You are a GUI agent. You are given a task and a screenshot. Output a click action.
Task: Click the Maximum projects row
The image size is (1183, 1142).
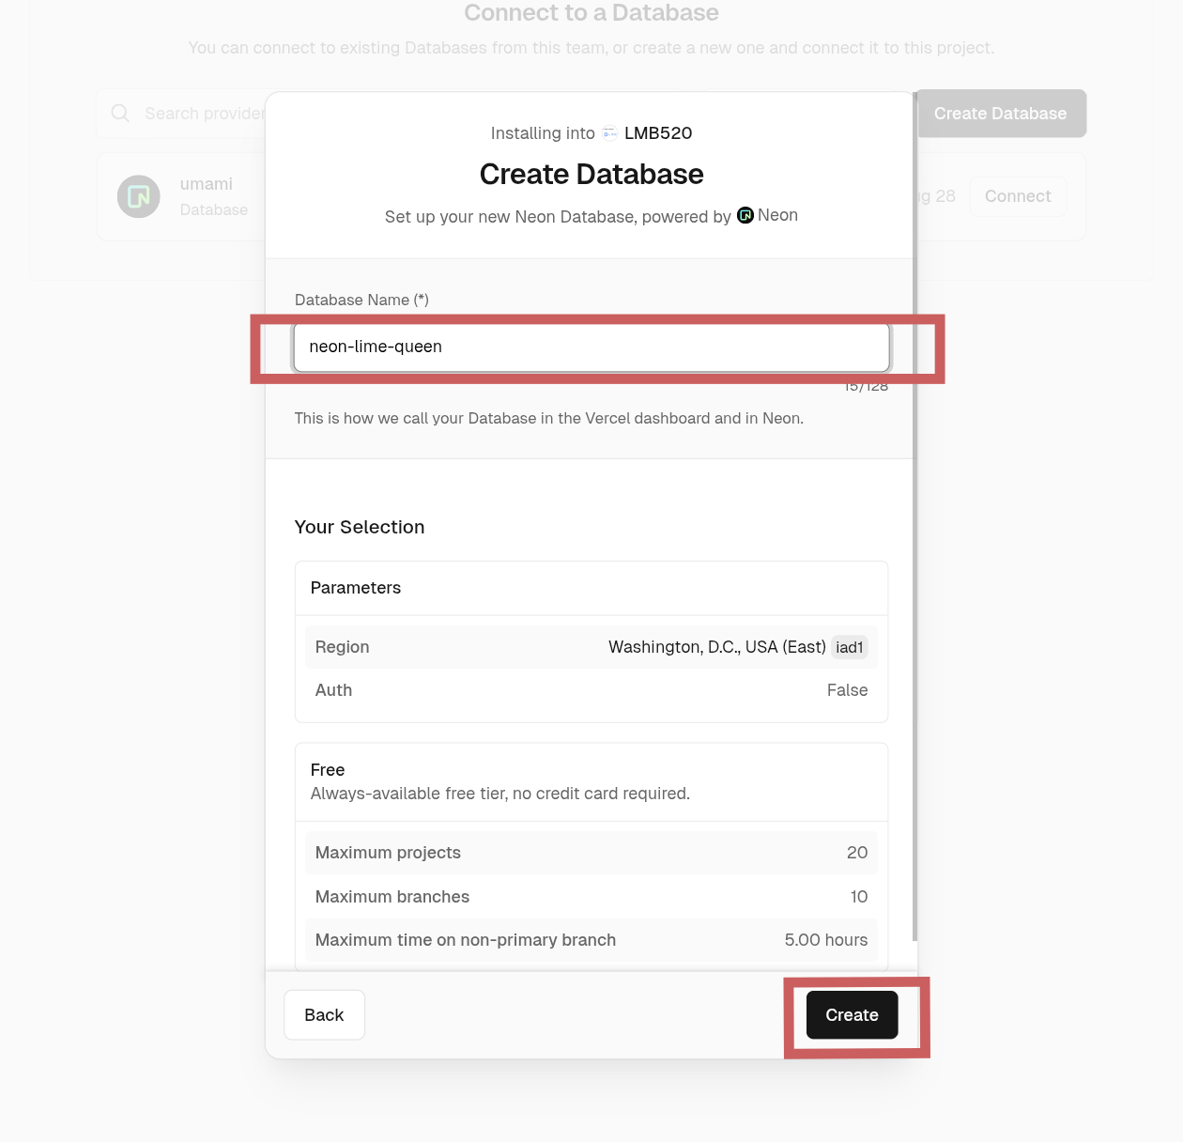coord(591,853)
